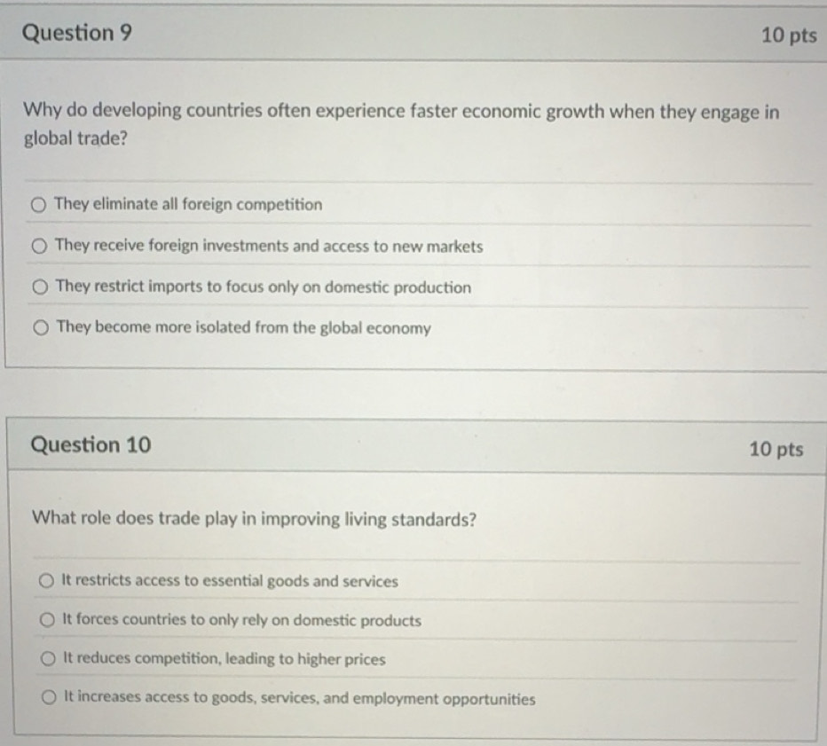Click the developing countries economic growth question text

click(x=400, y=125)
